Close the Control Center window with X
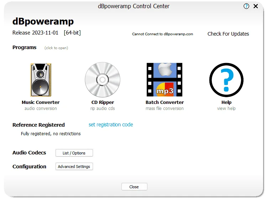The image size is (266, 200). (256, 6)
